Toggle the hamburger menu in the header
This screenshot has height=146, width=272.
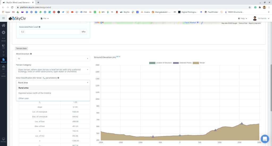pyautogui.click(x=3, y=18)
